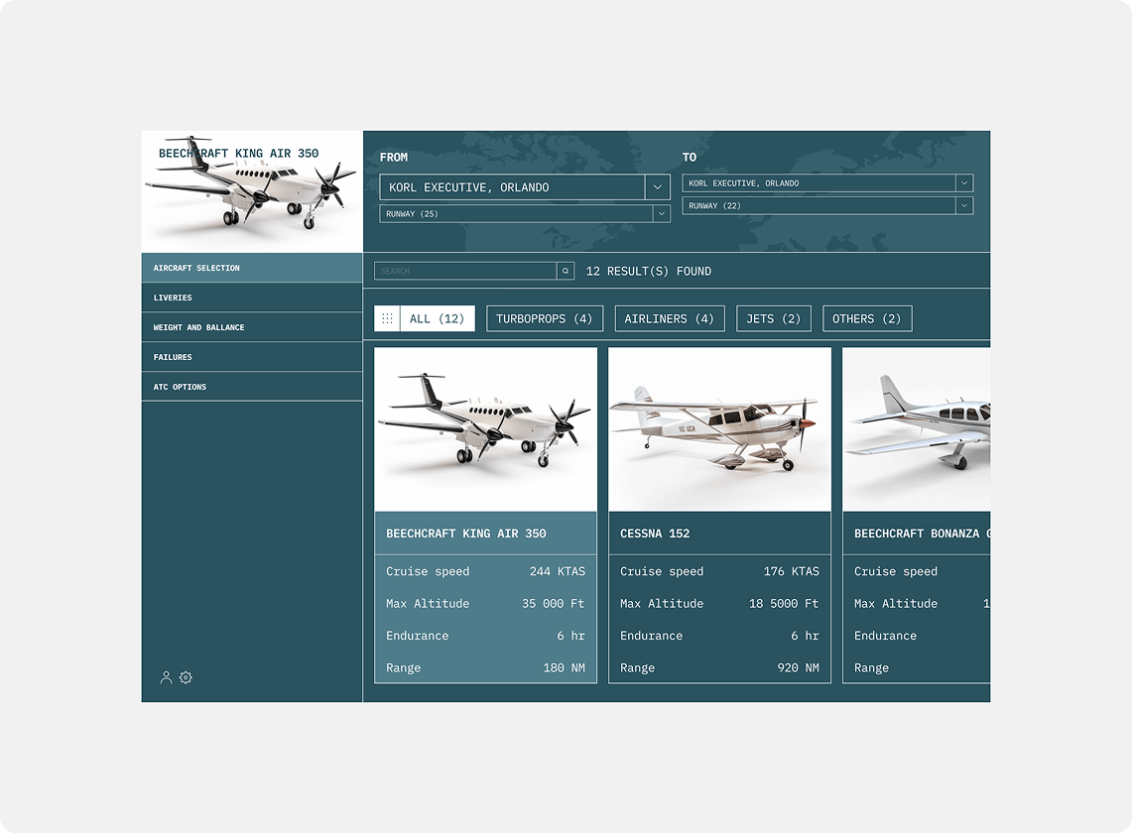
Task: Click Range label on Bonanza card
Action: [x=871, y=667]
